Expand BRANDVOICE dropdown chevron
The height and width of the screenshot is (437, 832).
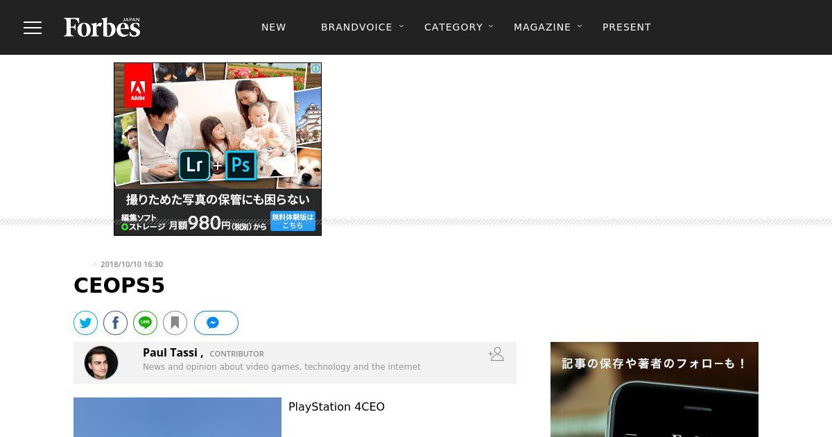click(401, 26)
